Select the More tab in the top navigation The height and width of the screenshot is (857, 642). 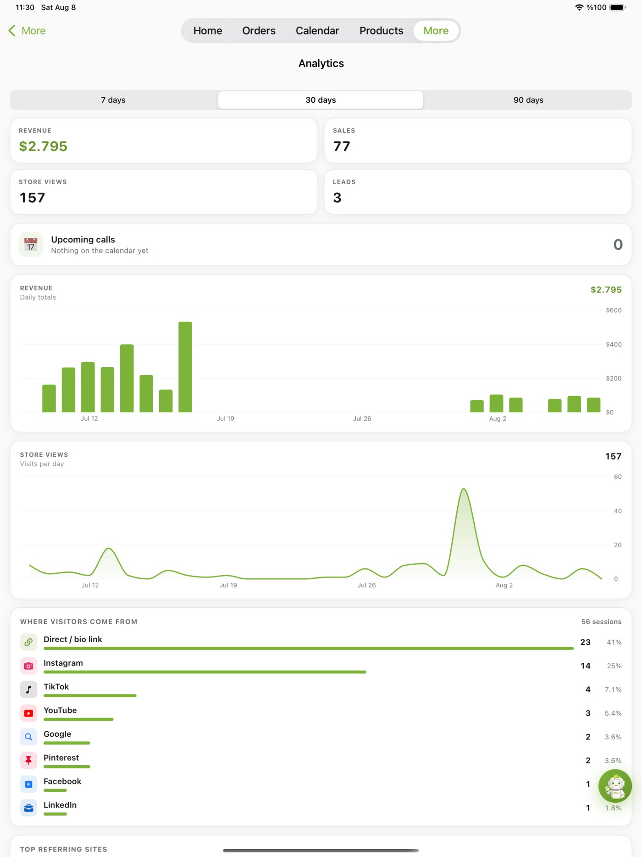tap(436, 31)
